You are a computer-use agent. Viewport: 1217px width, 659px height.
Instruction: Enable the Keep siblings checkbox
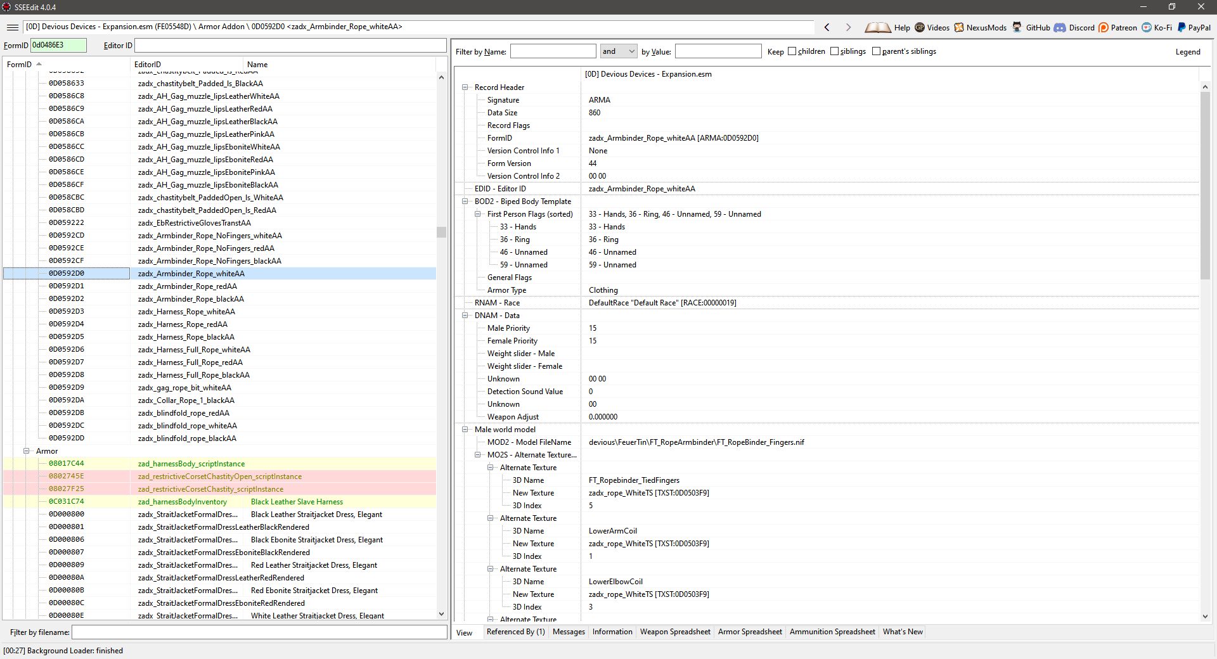coord(834,51)
